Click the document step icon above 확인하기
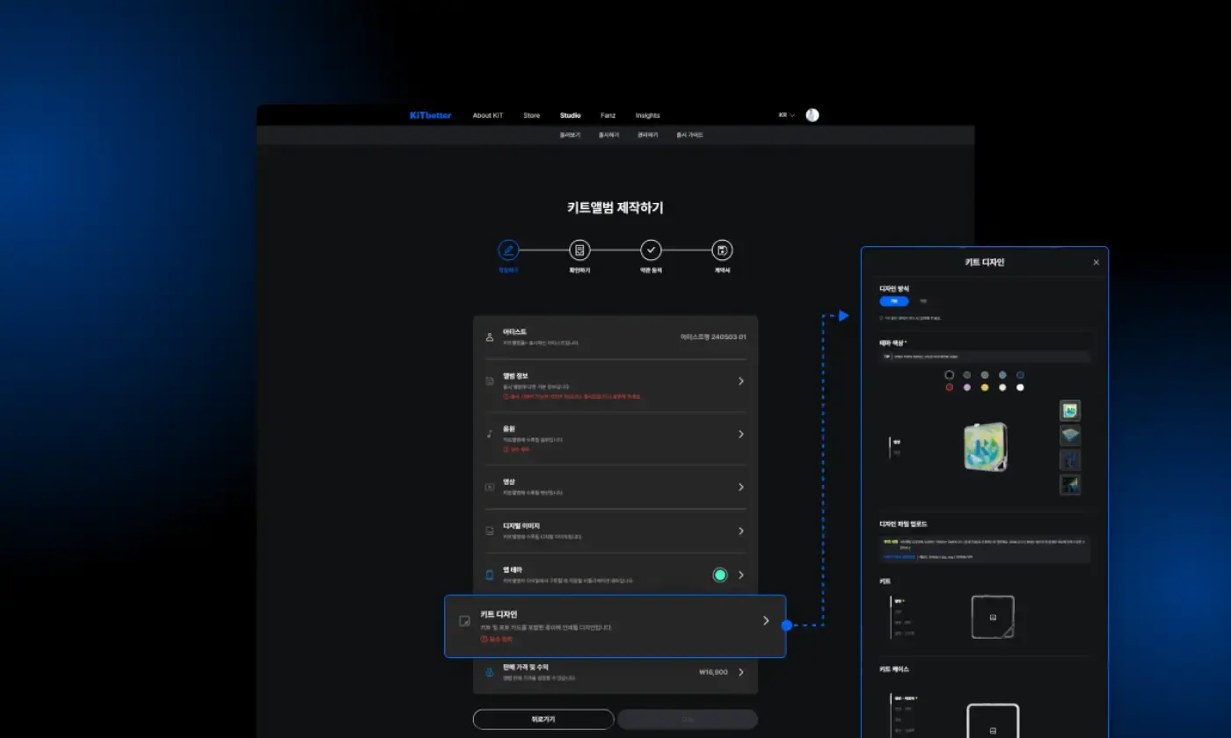This screenshot has width=1231, height=738. pos(579,250)
